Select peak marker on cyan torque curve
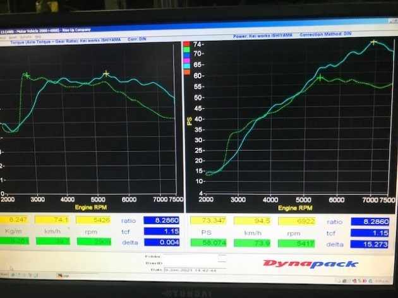This screenshot has width=398, height=298. click(x=106, y=74)
